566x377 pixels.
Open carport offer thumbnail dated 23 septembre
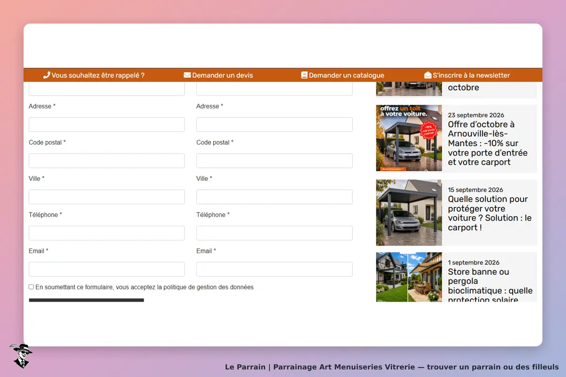[409, 138]
